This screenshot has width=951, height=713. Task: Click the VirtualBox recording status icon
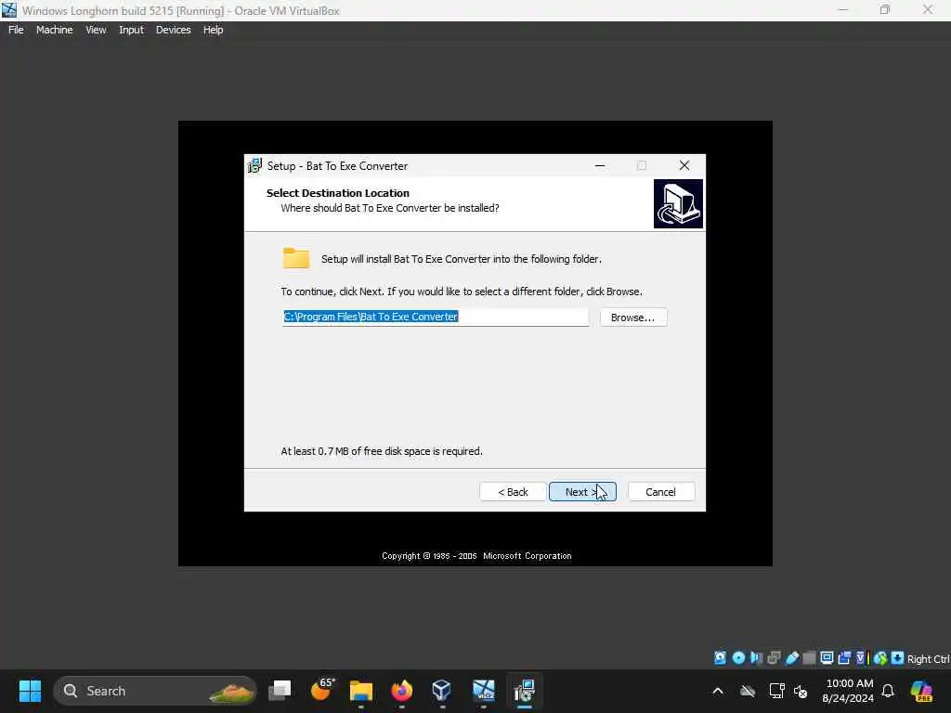(x=844, y=658)
